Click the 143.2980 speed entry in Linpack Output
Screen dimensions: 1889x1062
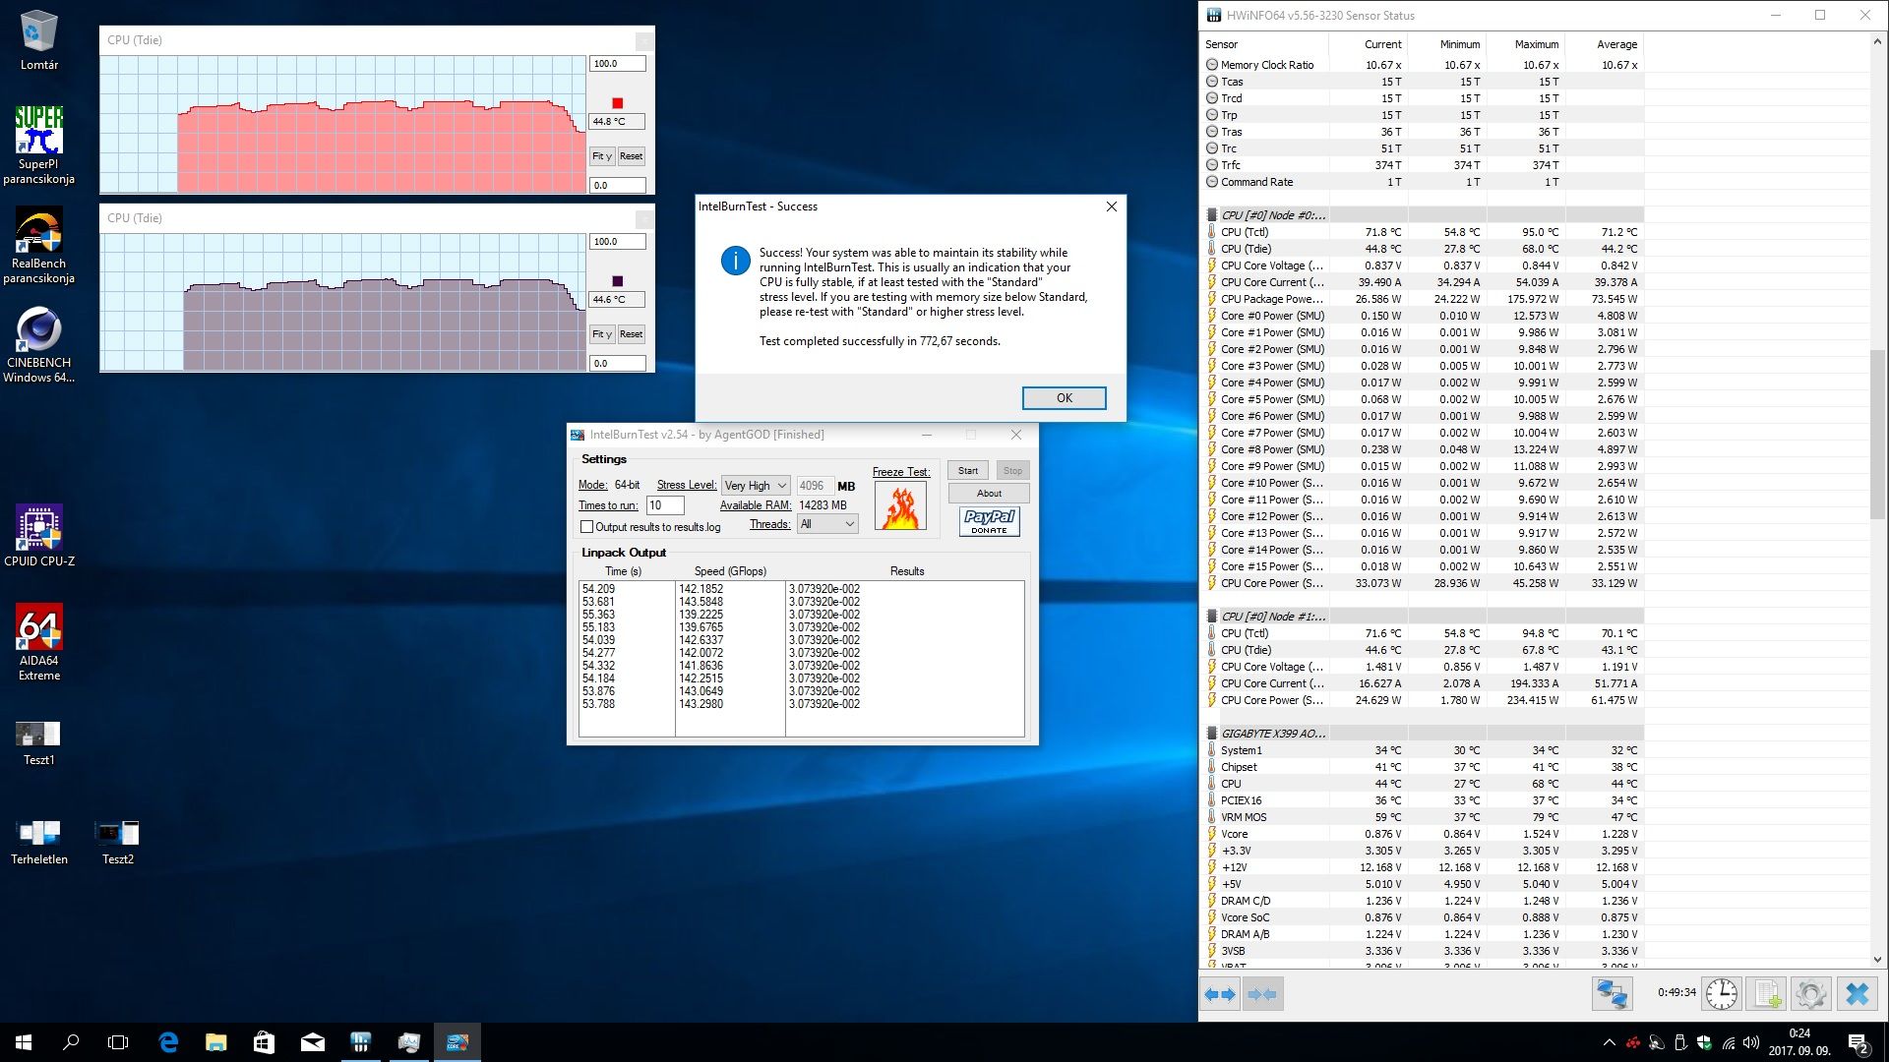pyautogui.click(x=701, y=704)
